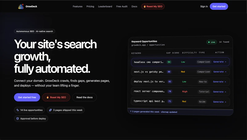247x140 pixels.
Task: Click Roast My SEO in the header
Action: pos(153,6)
